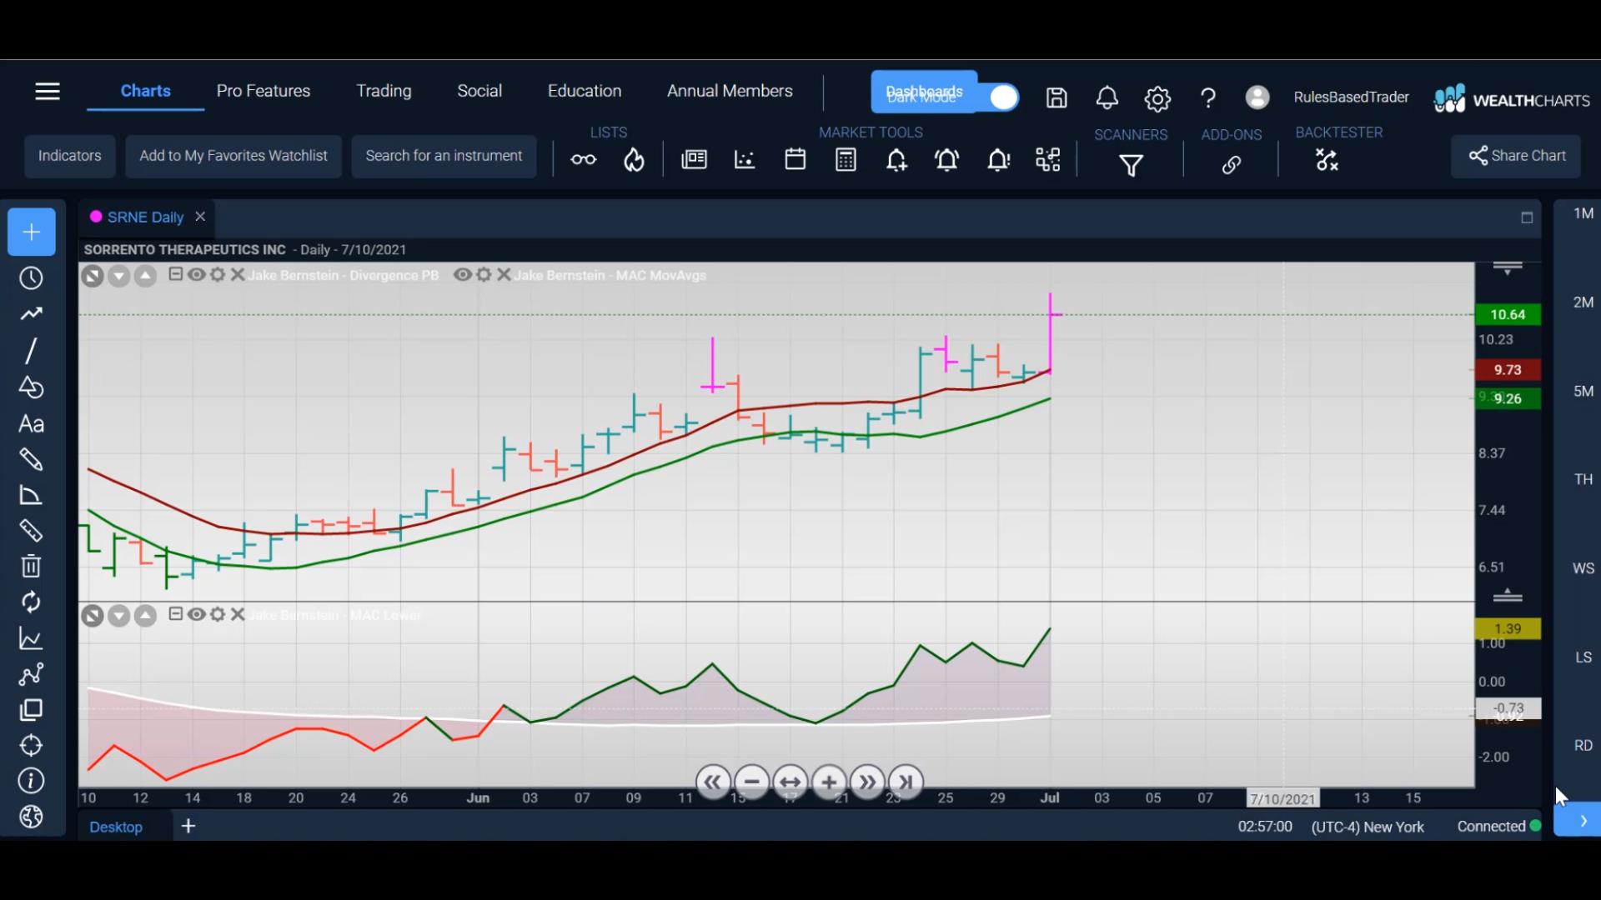Click Add to My Favorites Watchlist
1601x900 pixels.
tap(233, 157)
